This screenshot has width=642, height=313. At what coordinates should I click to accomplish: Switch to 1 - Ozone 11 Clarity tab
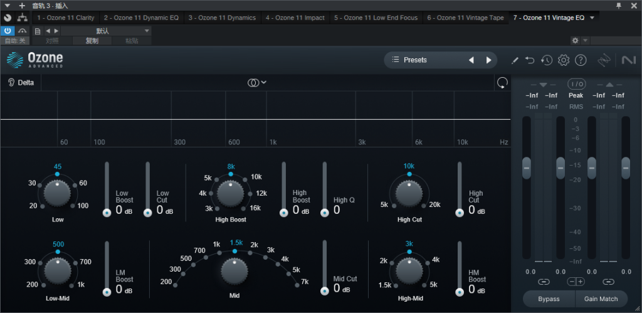(x=65, y=18)
